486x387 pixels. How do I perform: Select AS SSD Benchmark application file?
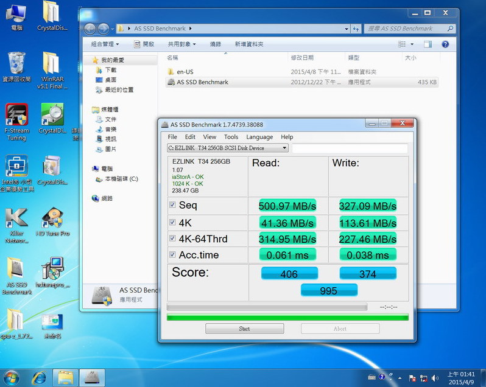coord(302,82)
